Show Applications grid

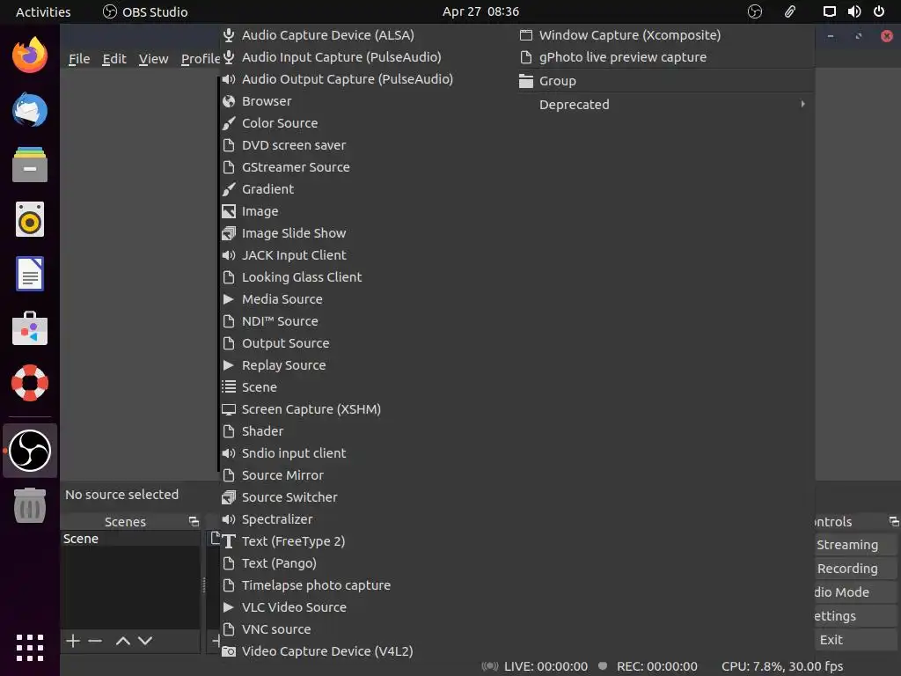click(30, 648)
